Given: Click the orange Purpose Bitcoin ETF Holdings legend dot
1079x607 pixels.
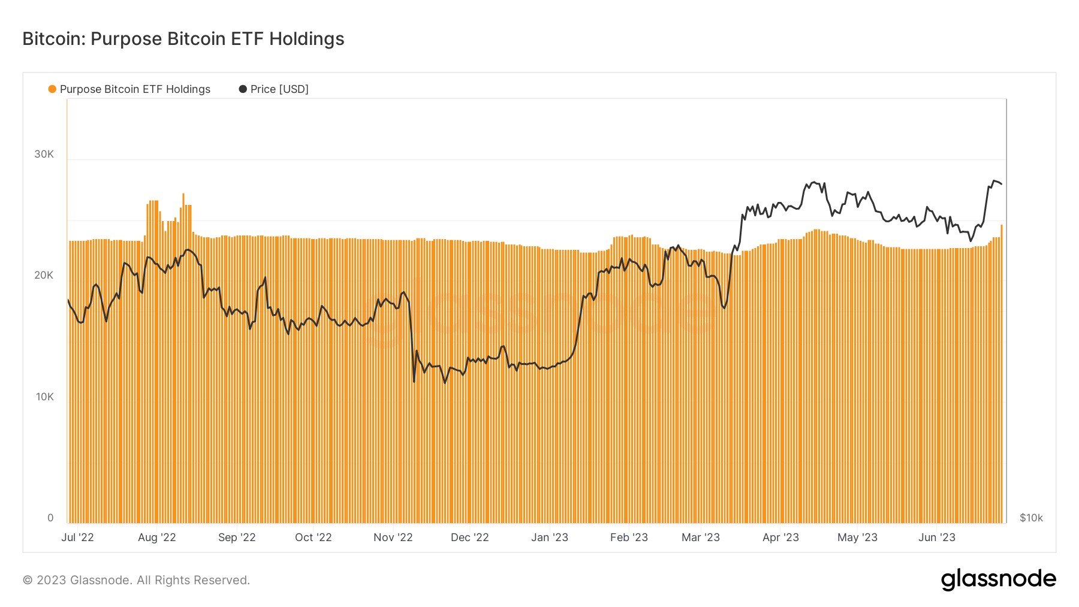Looking at the screenshot, I should (x=52, y=89).
